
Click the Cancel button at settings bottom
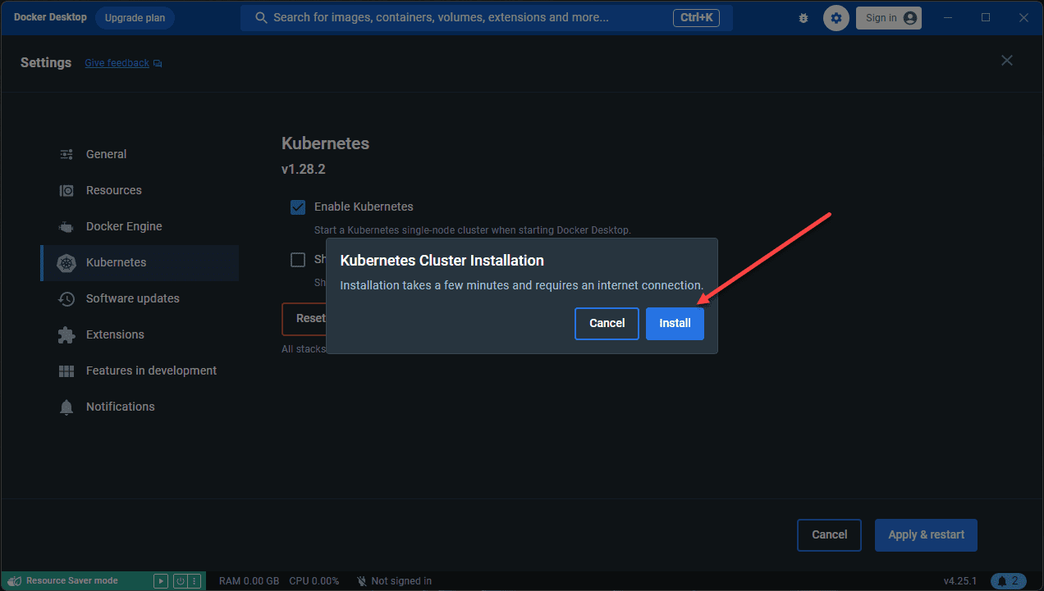(x=829, y=534)
